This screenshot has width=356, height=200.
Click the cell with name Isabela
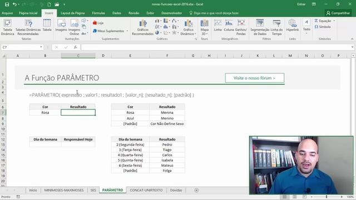[x=167, y=161]
